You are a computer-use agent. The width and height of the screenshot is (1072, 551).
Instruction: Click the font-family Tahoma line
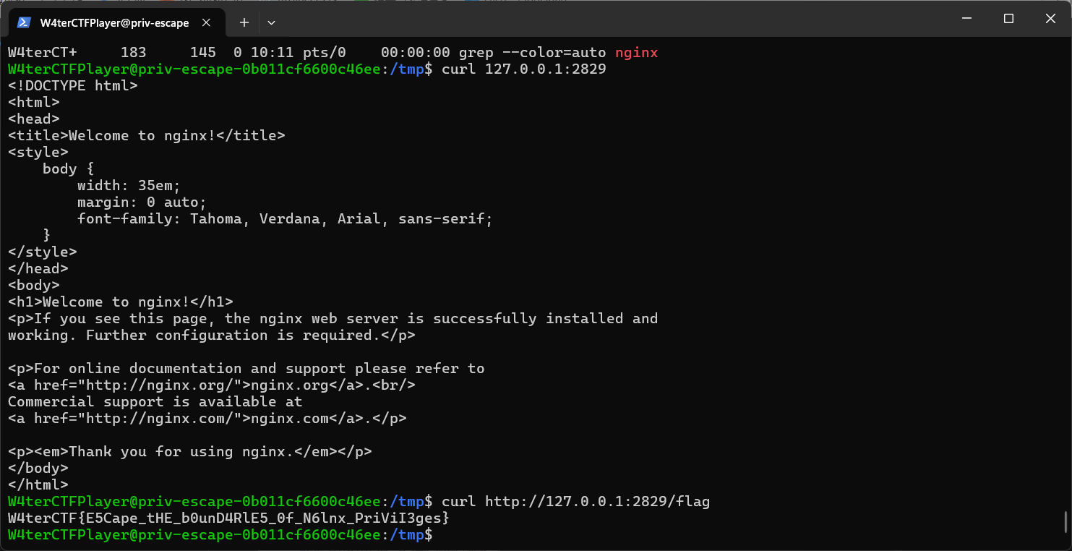click(285, 219)
